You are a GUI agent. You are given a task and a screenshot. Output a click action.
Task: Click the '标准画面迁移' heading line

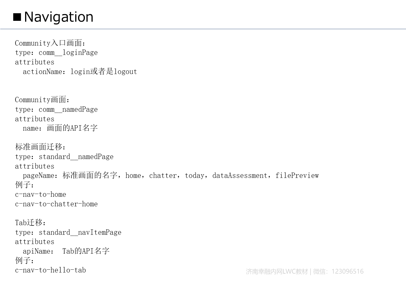pyautogui.click(x=40, y=147)
